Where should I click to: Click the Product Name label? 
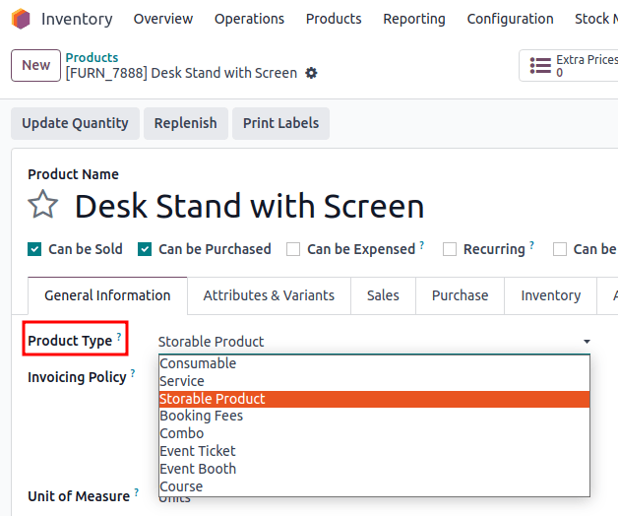point(73,174)
